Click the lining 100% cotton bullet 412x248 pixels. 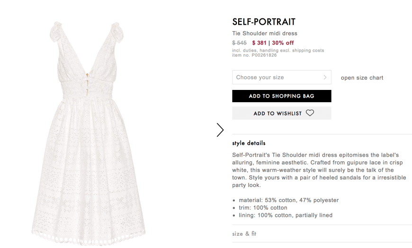pyautogui.click(x=286, y=215)
